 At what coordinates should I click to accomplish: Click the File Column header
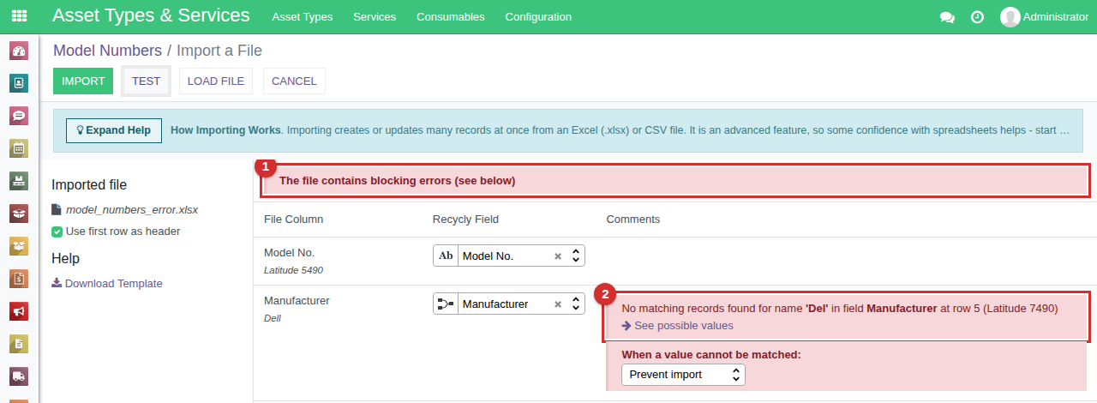pos(294,220)
